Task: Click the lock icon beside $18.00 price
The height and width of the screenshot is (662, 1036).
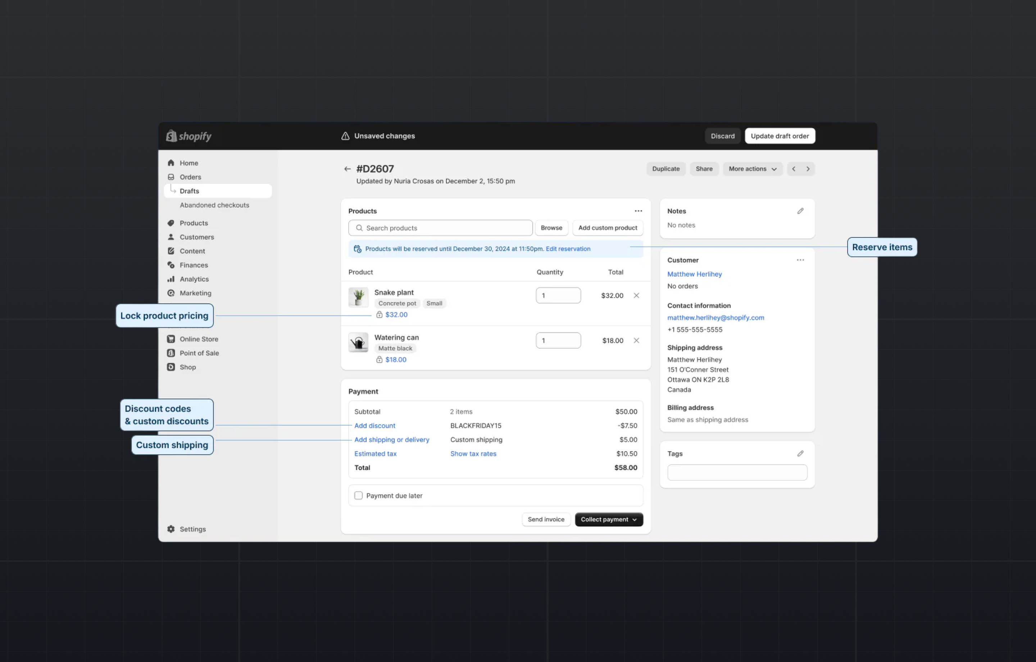Action: click(x=379, y=359)
